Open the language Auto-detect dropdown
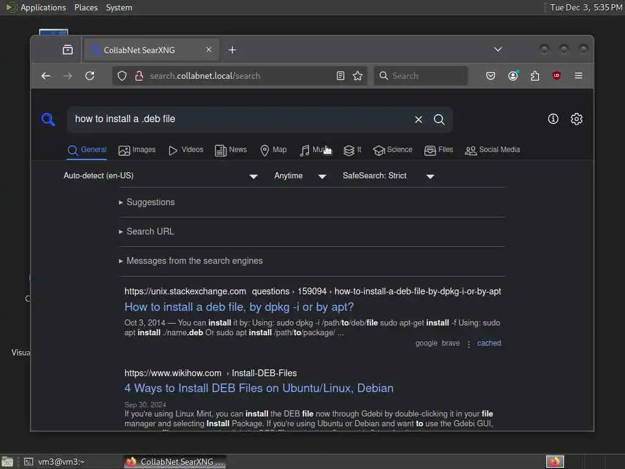Viewport: 625px width, 469px height. 161,176
